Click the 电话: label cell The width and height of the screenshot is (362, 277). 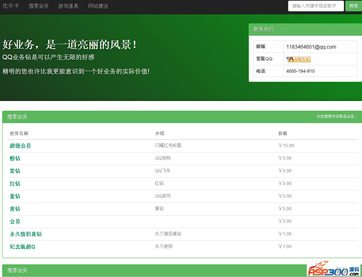[x=268, y=71]
